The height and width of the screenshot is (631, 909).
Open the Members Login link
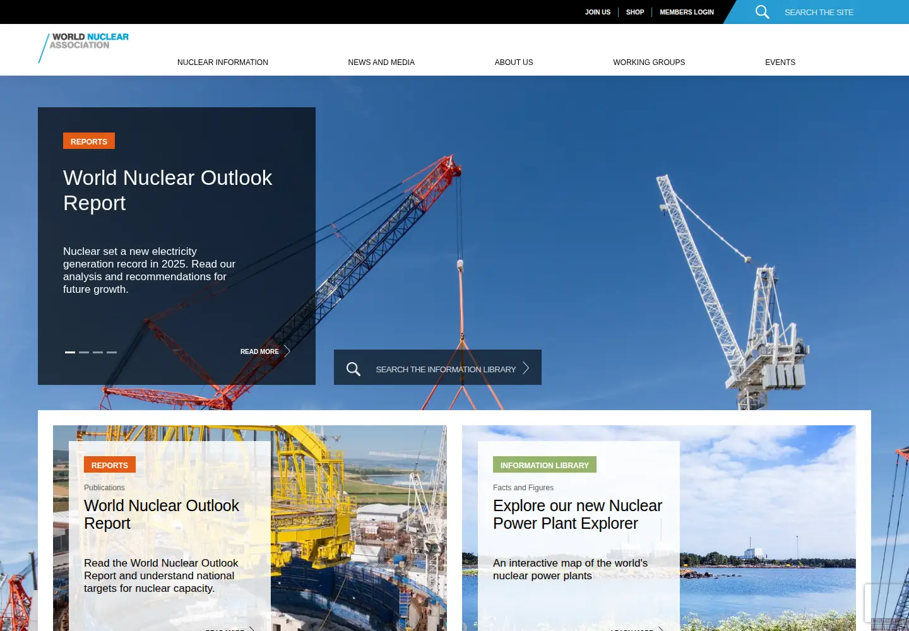[687, 12]
